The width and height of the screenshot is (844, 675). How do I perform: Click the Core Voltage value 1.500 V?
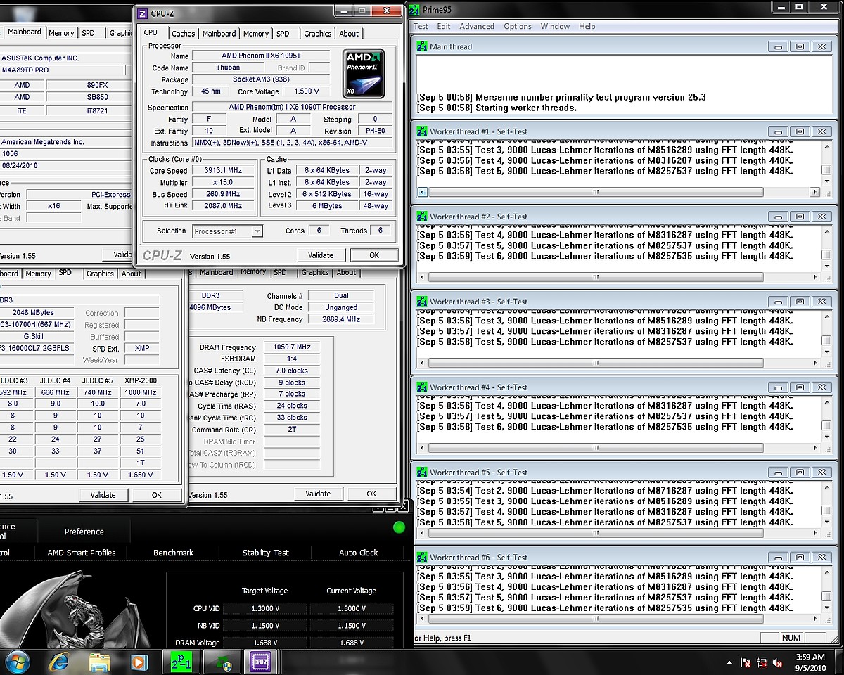pos(307,91)
